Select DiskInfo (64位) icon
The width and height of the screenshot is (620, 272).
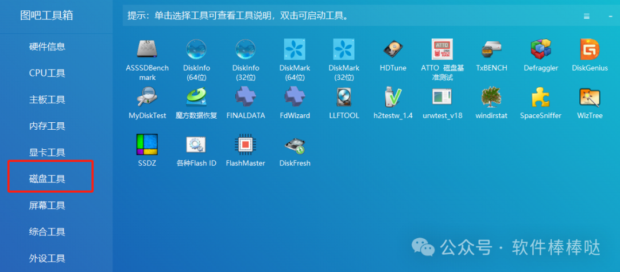click(196, 49)
